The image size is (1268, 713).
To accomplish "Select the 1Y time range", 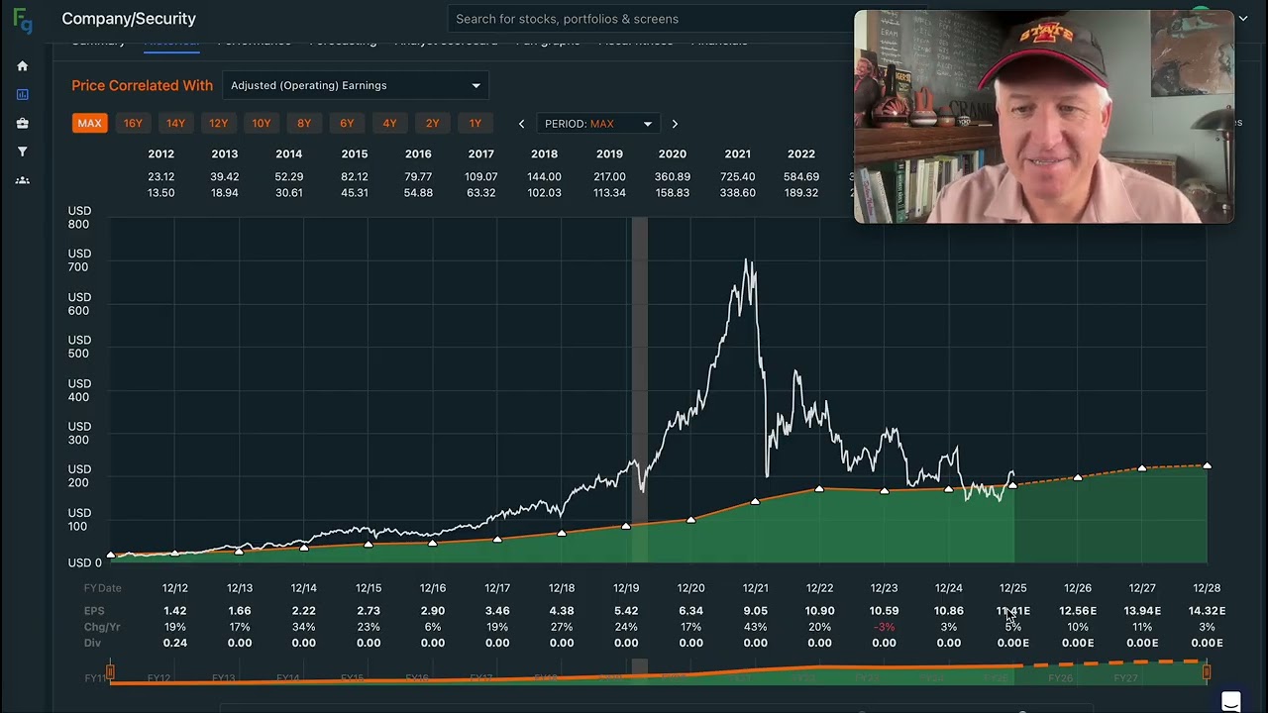I will click(475, 124).
